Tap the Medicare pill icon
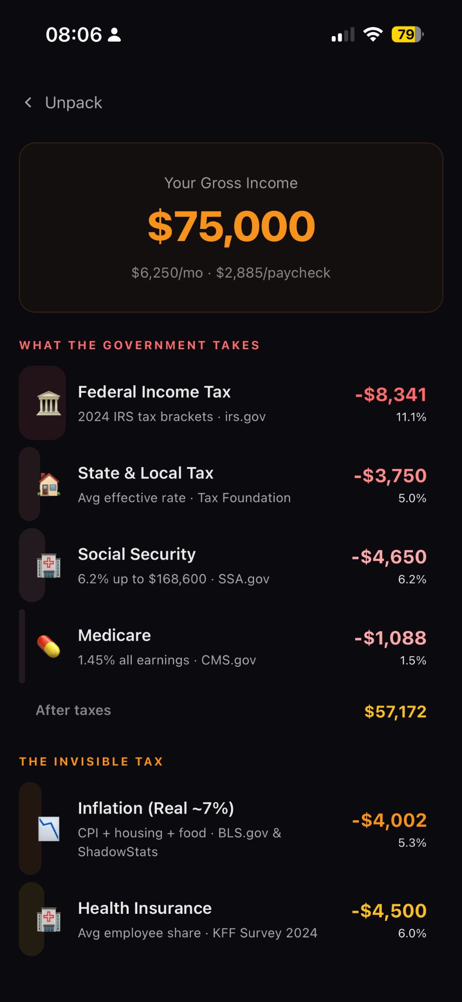 49,646
